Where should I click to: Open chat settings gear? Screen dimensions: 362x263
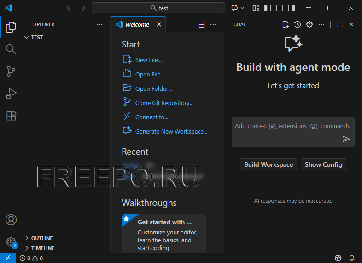click(x=309, y=24)
